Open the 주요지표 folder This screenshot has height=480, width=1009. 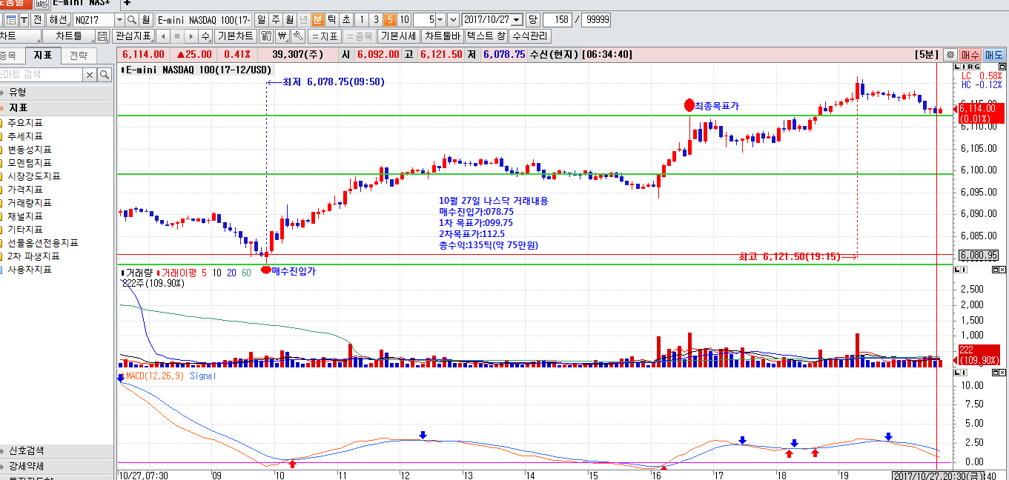coord(25,123)
